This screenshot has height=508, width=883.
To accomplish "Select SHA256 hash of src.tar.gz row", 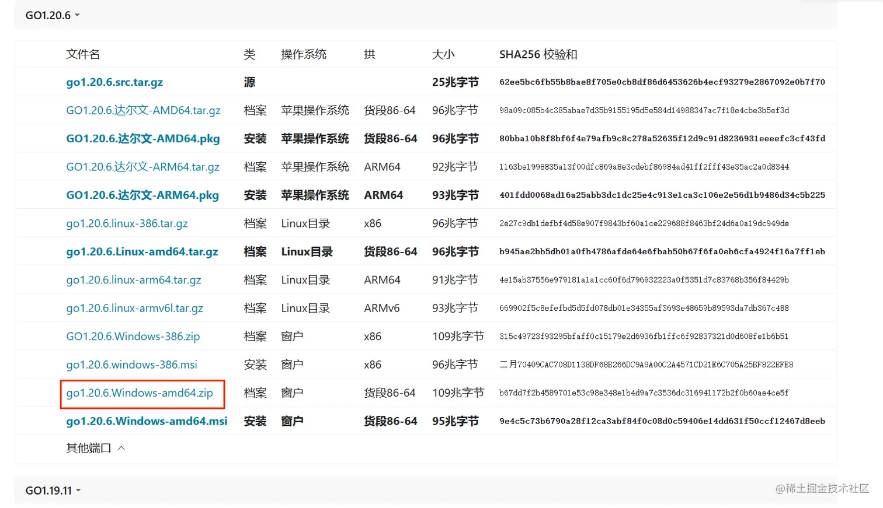I will [x=662, y=82].
